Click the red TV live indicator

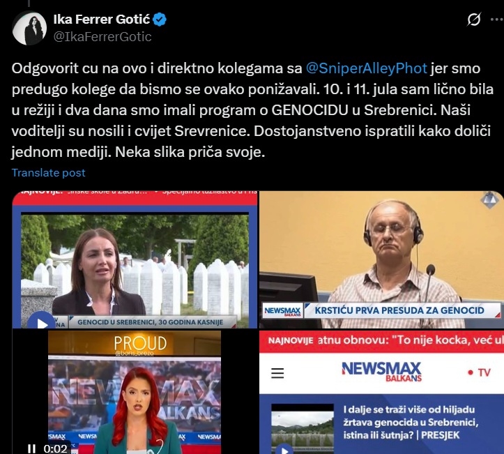click(479, 372)
